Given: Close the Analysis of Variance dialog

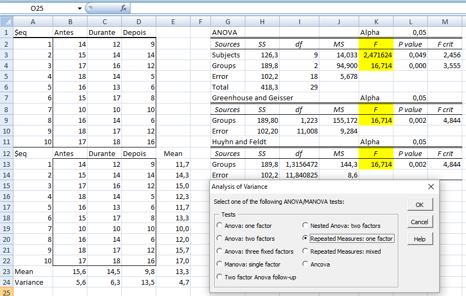Looking at the screenshot, I should coord(431,187).
